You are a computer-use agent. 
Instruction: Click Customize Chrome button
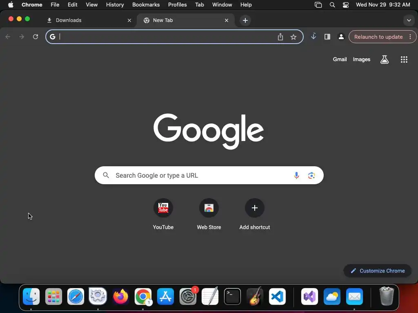coord(378,271)
